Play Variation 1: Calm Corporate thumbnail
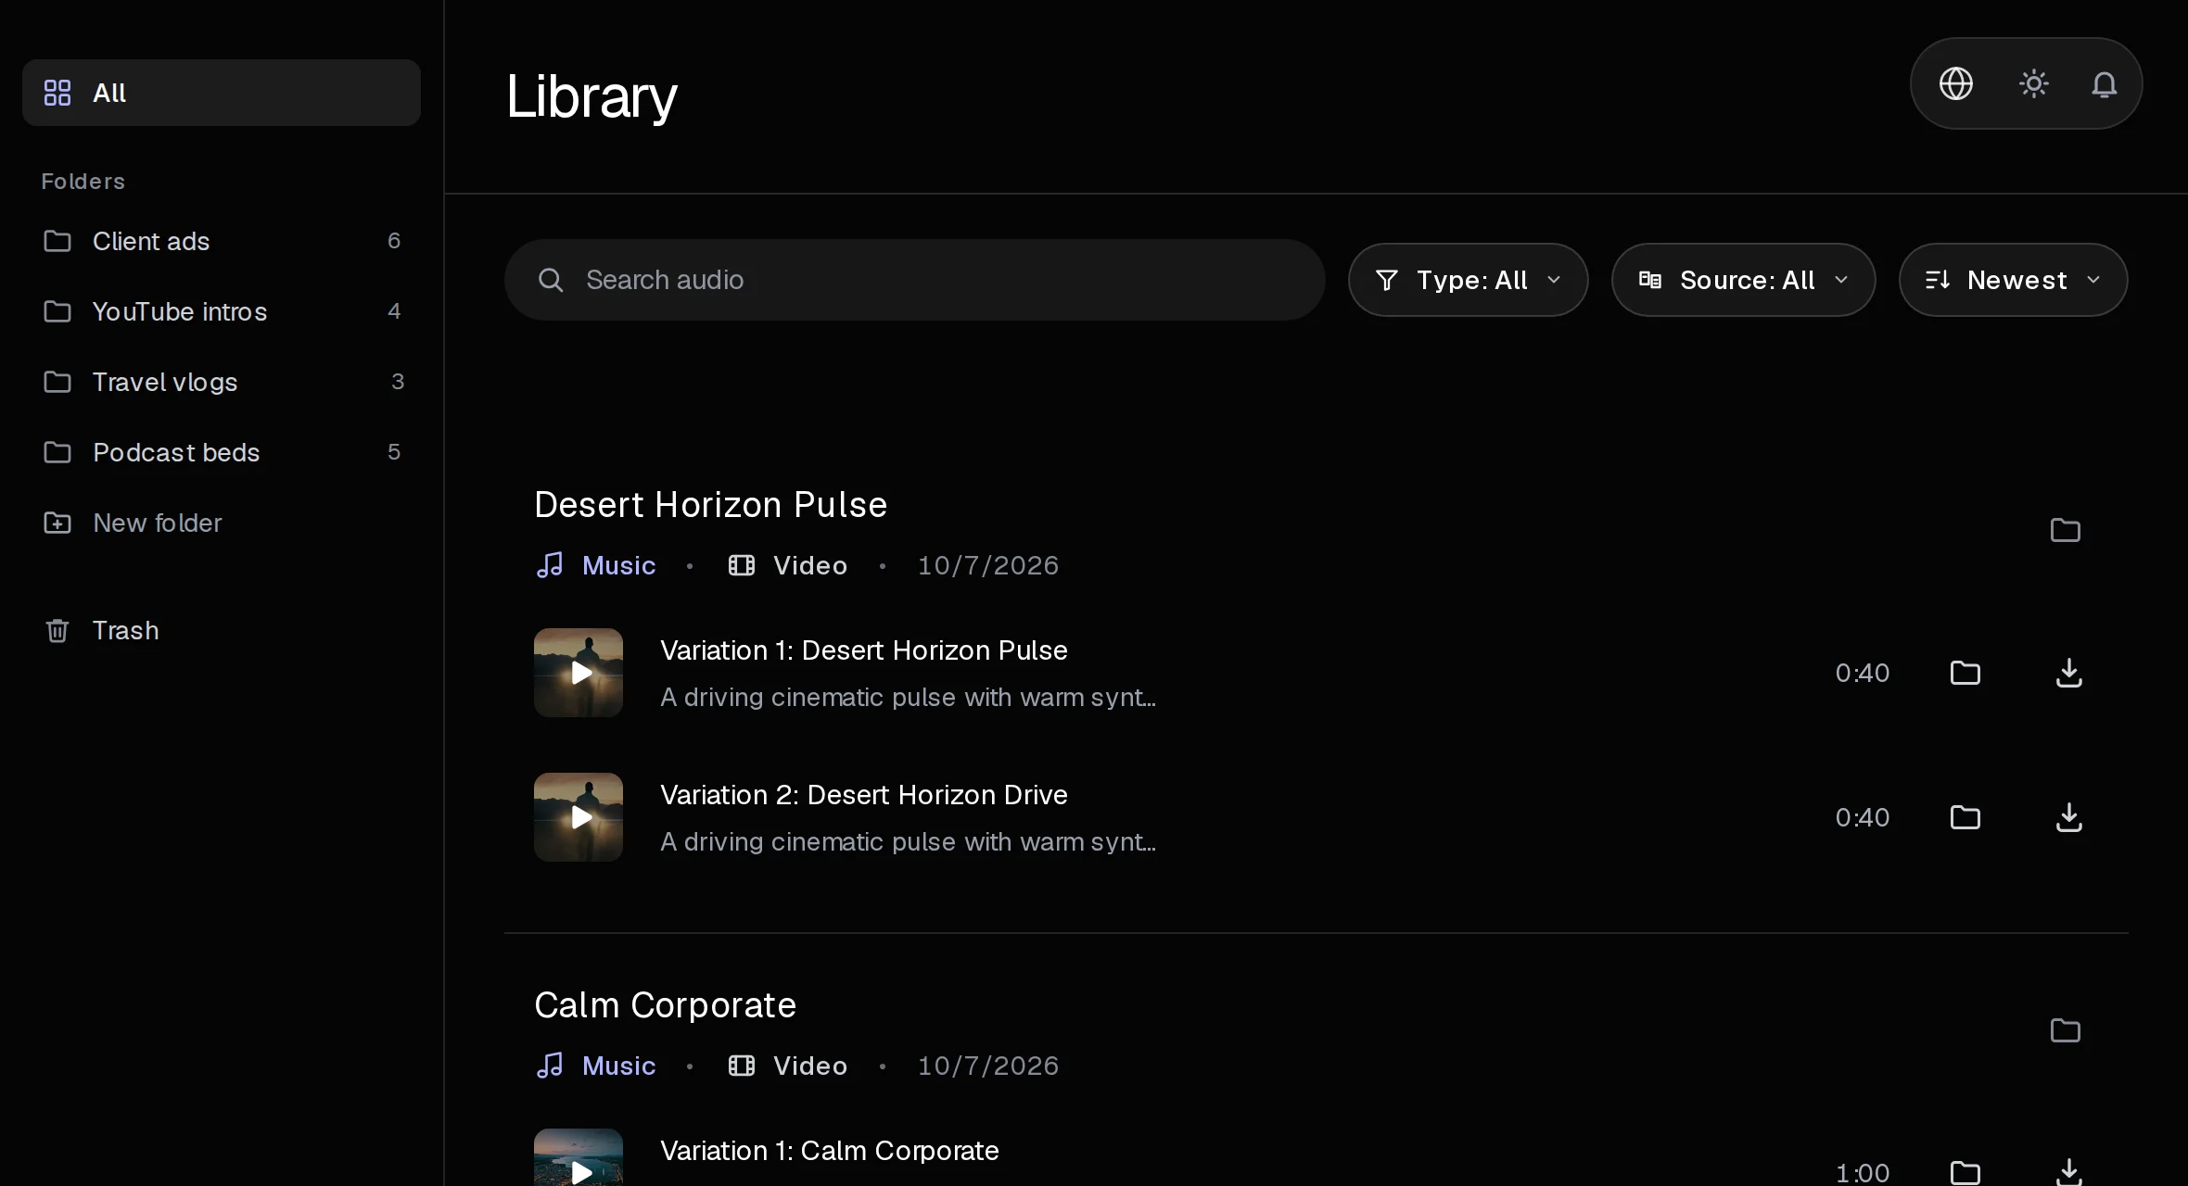Viewport: 2188px width, 1186px height. pos(579,1158)
